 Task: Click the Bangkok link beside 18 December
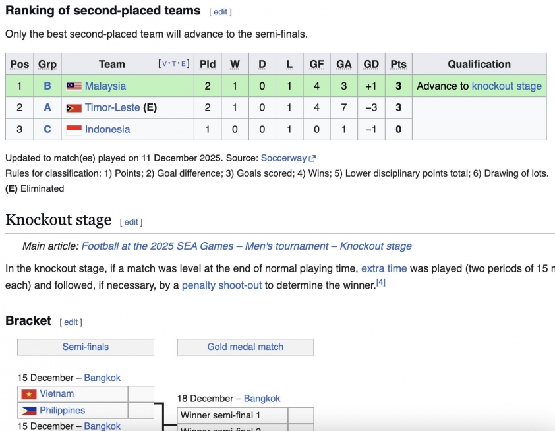(262, 399)
